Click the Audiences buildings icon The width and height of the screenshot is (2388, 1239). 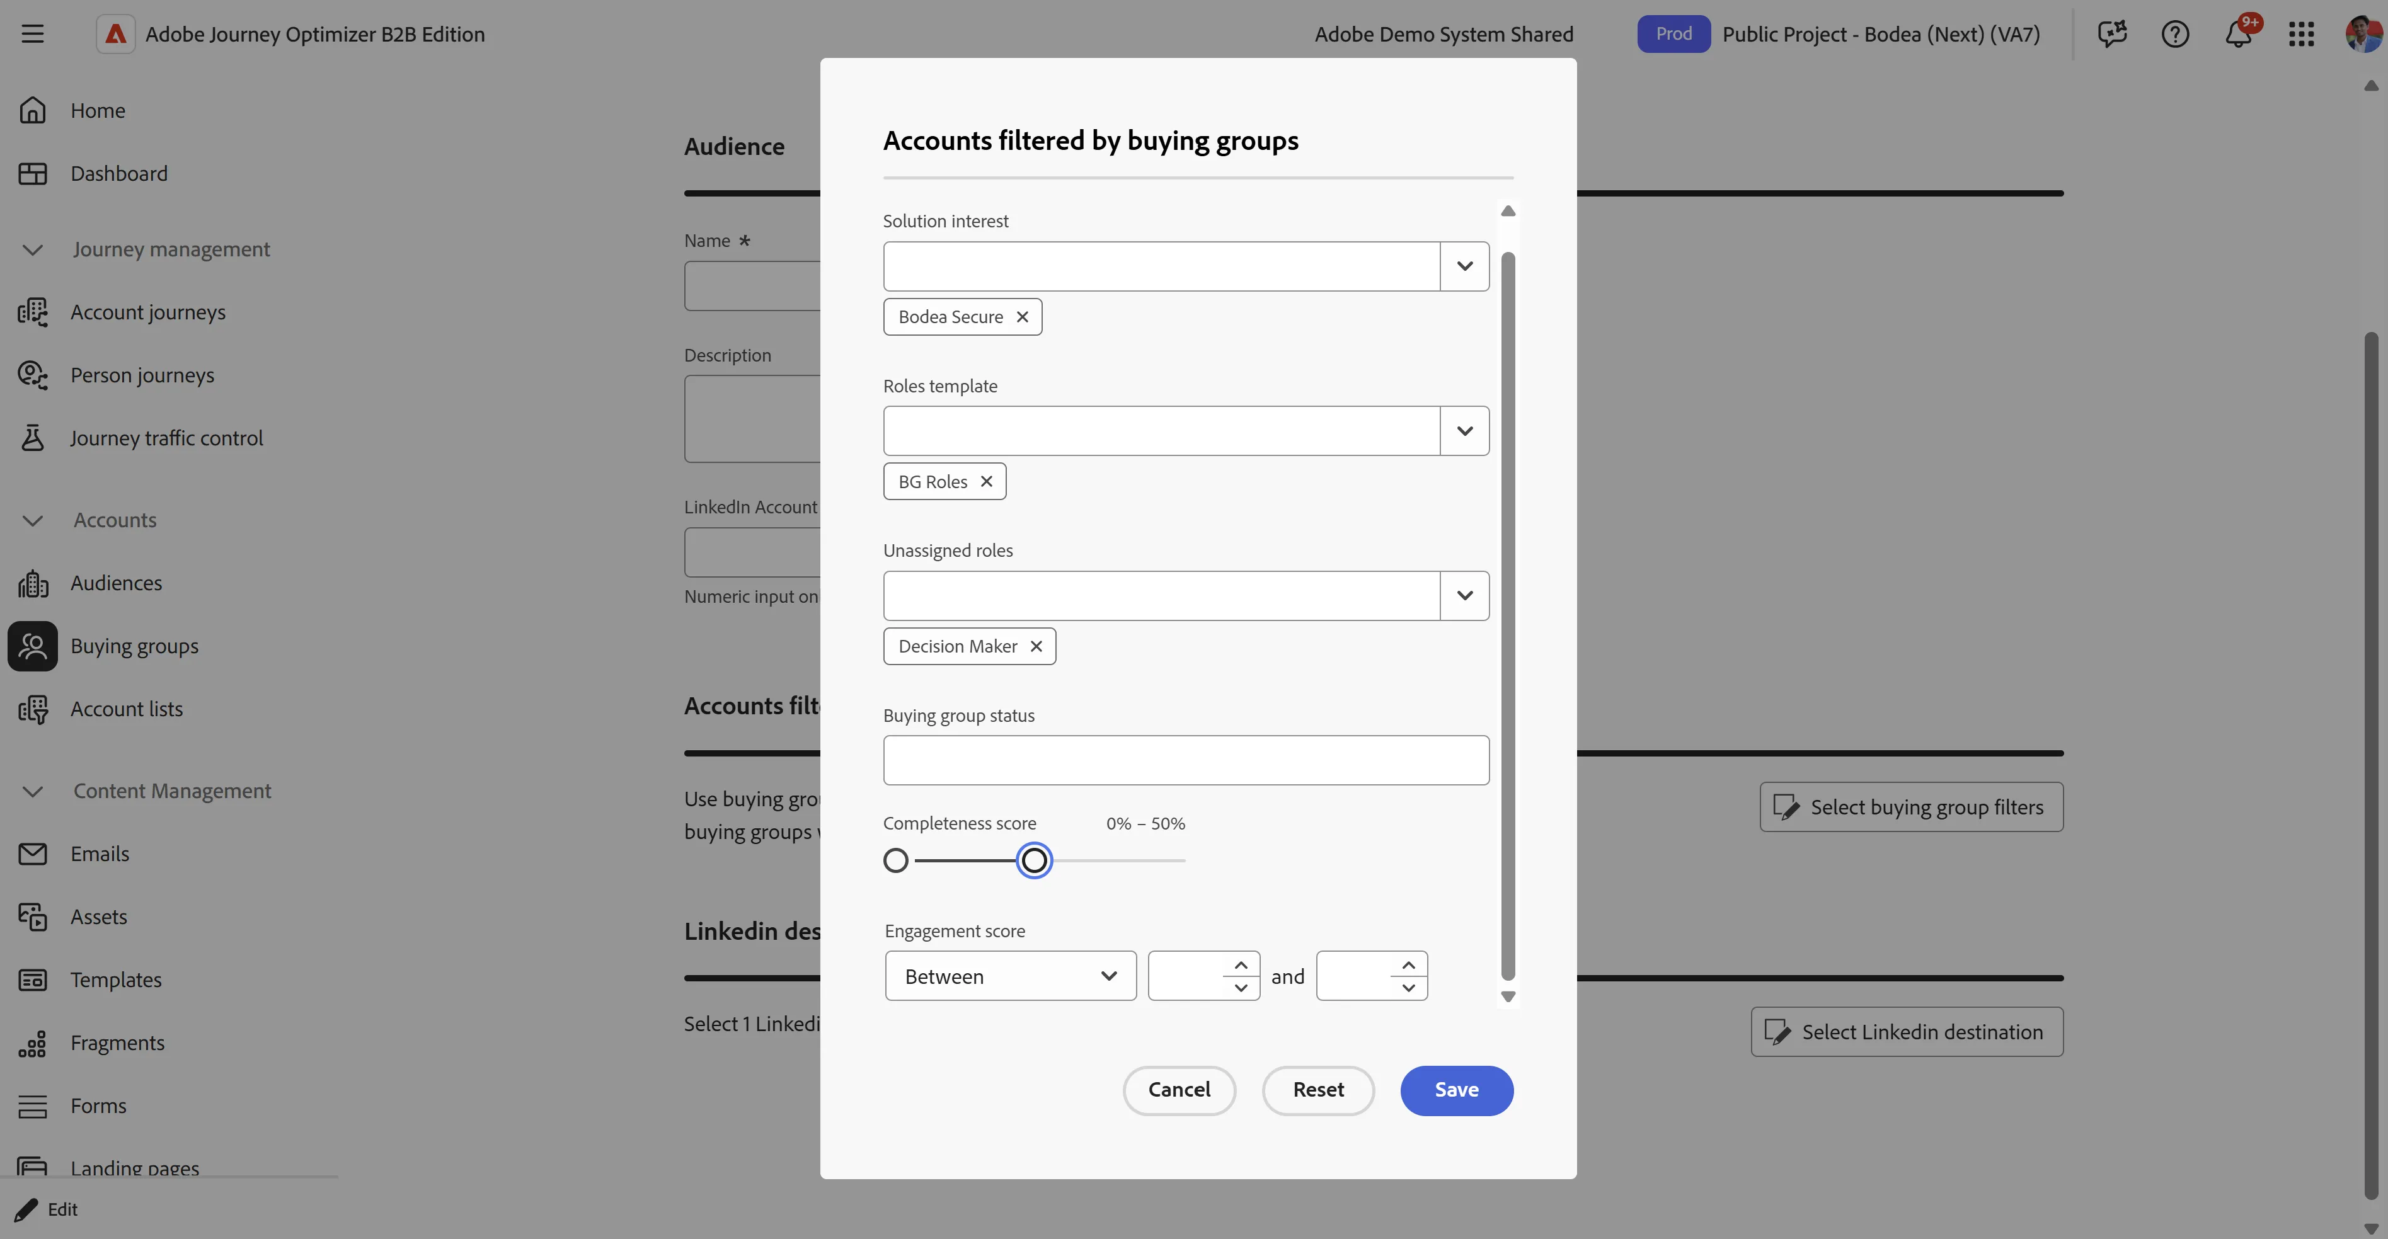tap(32, 583)
